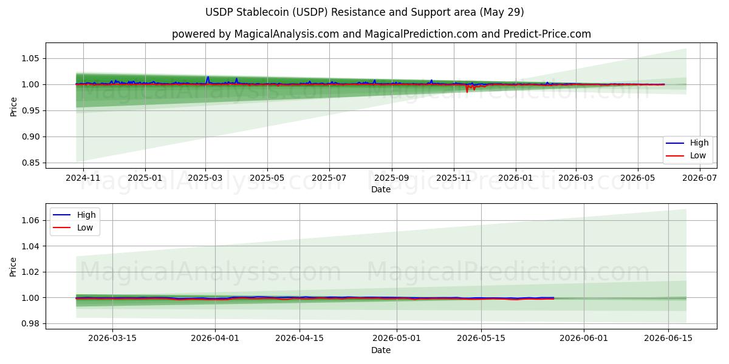Click the bottom chart y-axis value 1.02

[x=31, y=272]
